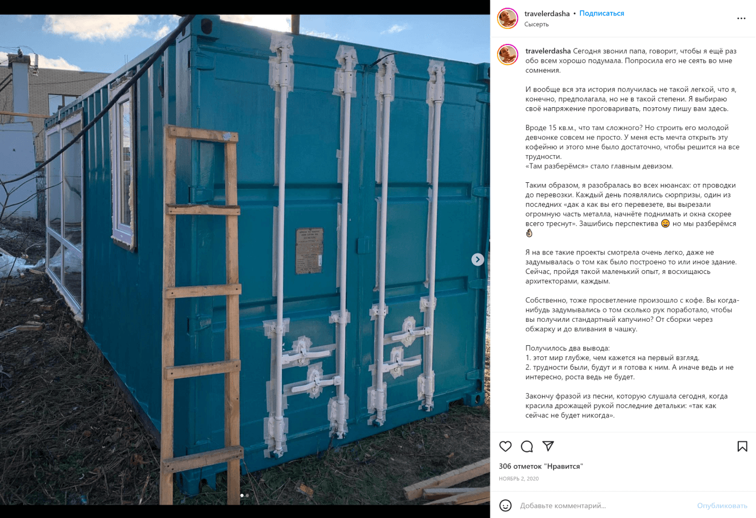Image resolution: width=756 pixels, height=518 pixels.
Task: Open travelerdasha username in post header
Action: click(x=547, y=13)
